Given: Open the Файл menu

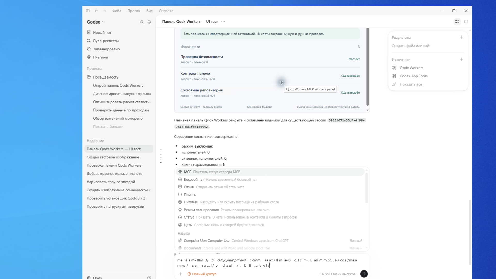Looking at the screenshot, I should click(x=117, y=11).
